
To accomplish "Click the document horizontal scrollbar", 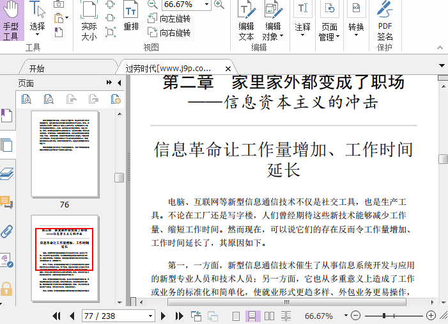I will tap(286, 302).
